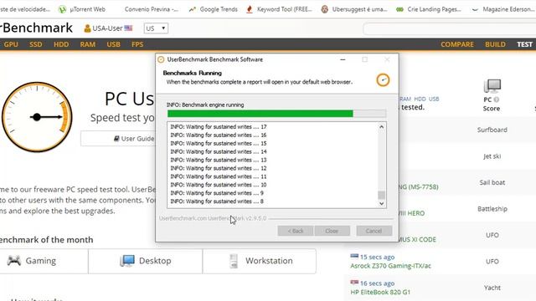Click the benchmark dialog clock icon
This screenshot has width=536, height=301.
point(383,80)
